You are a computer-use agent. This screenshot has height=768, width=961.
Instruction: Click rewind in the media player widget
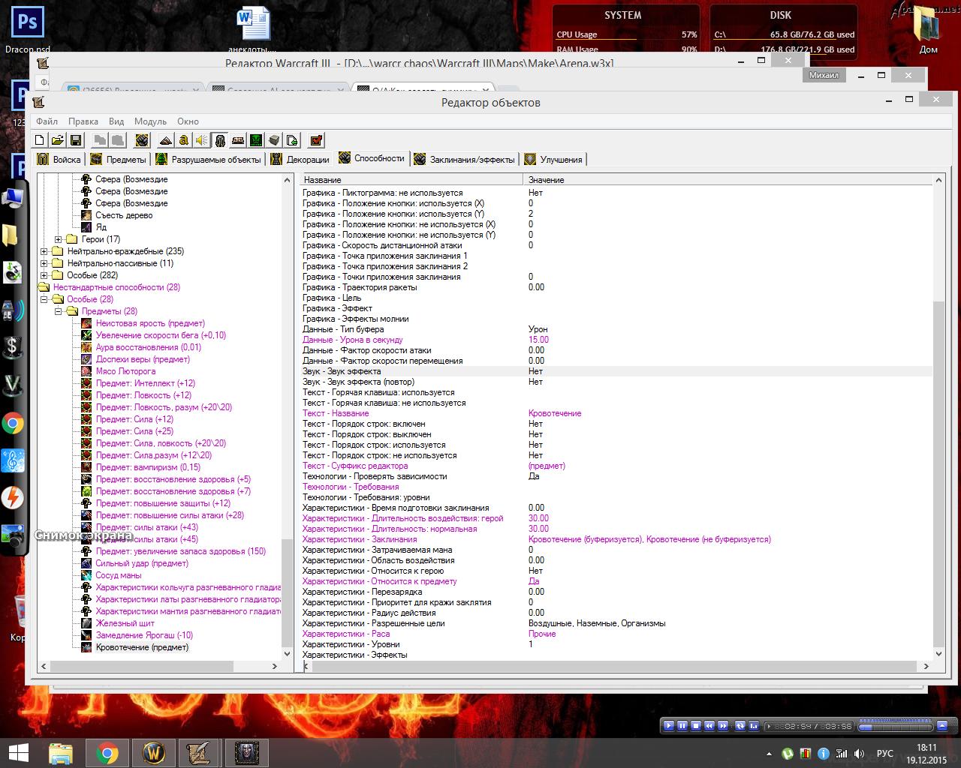point(709,725)
